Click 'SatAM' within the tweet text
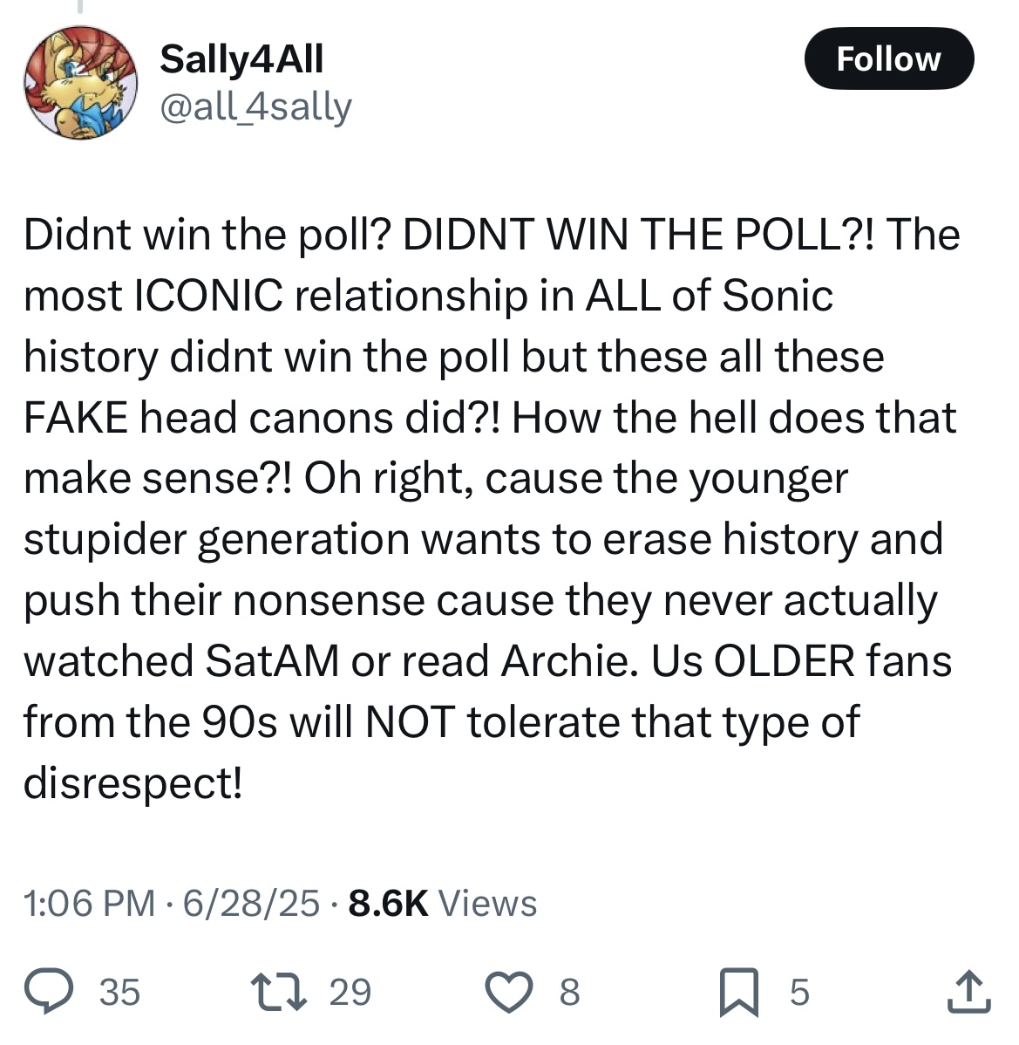The width and height of the screenshot is (1019, 1045). pyautogui.click(x=272, y=661)
